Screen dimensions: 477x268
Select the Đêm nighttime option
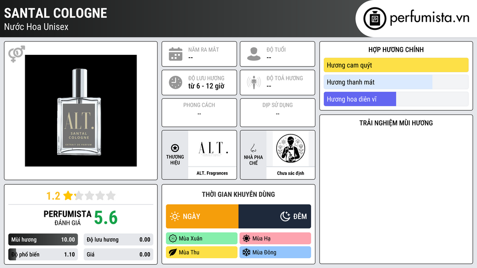pyautogui.click(x=275, y=216)
